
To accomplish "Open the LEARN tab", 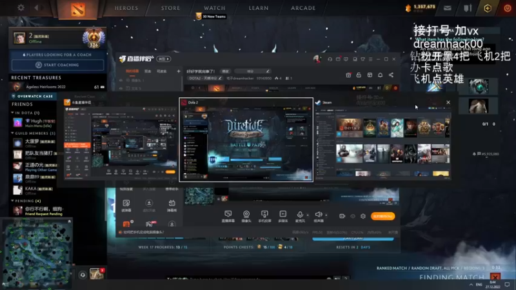I will [259, 8].
